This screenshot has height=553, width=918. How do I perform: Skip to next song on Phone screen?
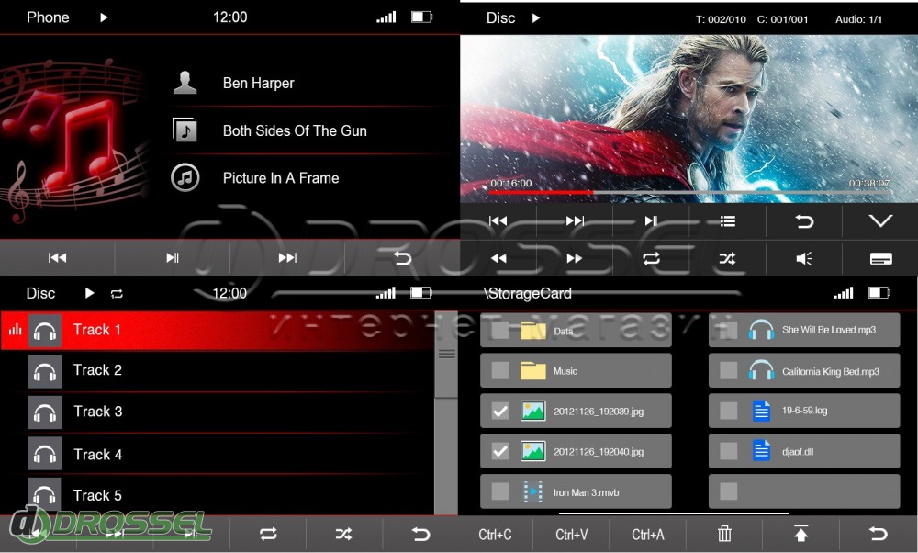287,258
